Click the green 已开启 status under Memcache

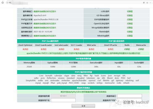pos(141,49)
